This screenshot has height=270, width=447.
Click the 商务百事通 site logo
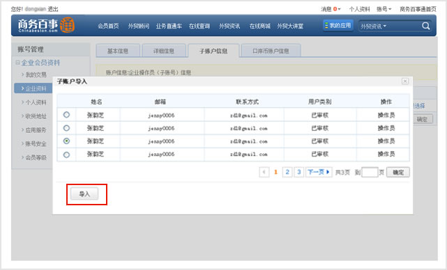(x=46, y=25)
